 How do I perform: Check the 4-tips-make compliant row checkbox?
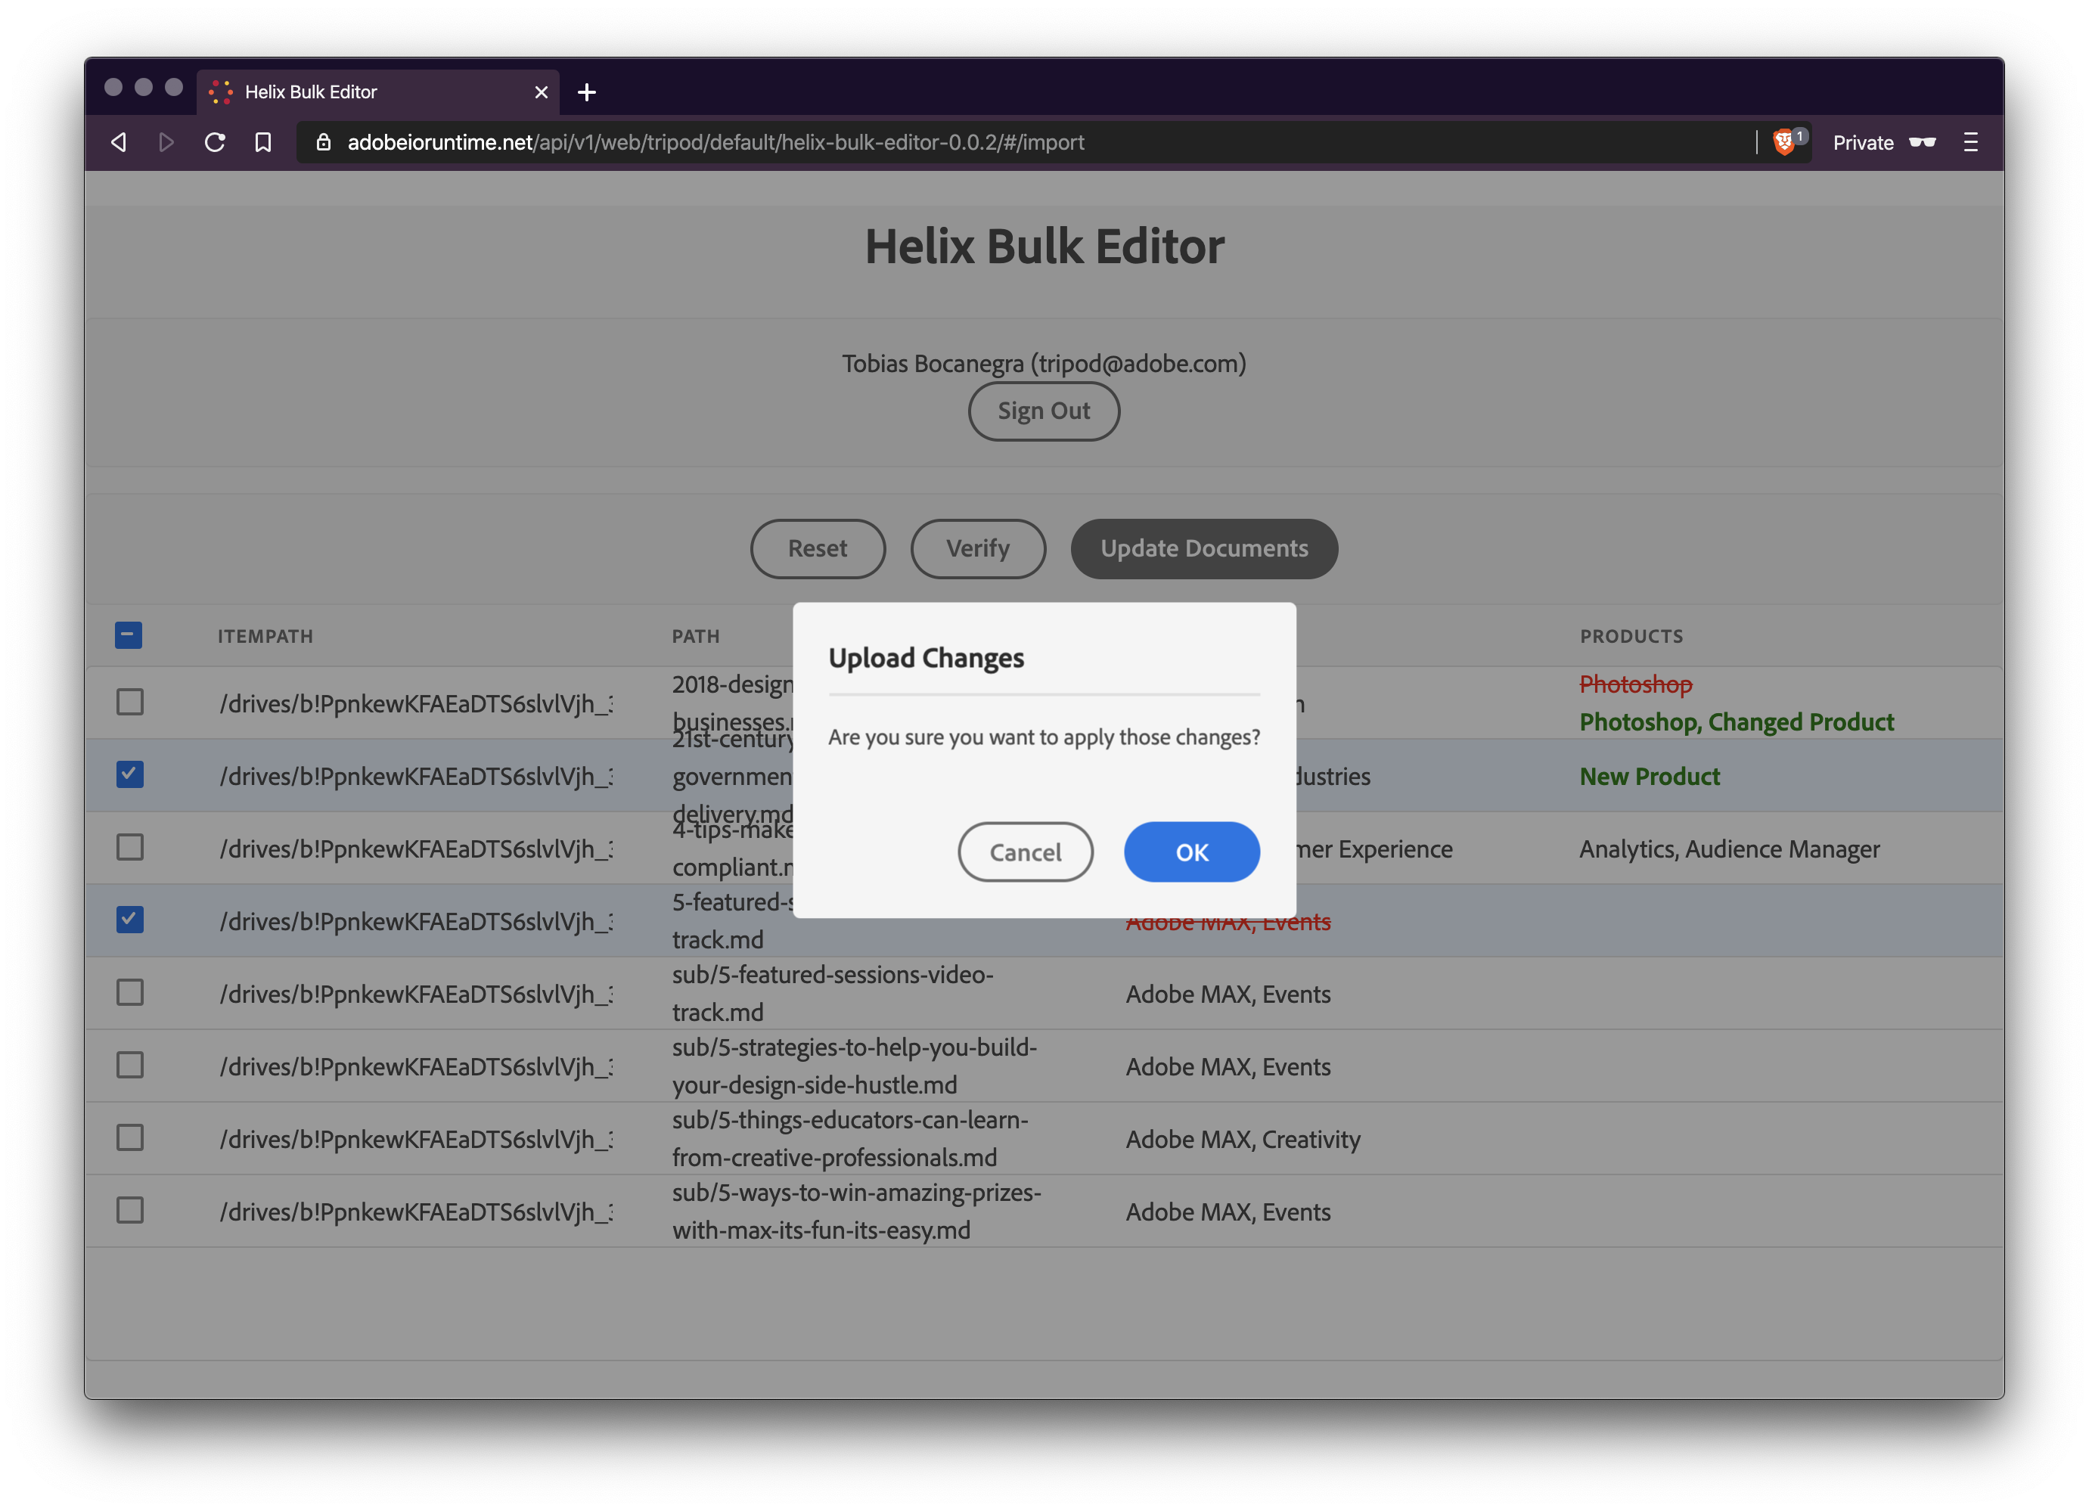[x=129, y=848]
